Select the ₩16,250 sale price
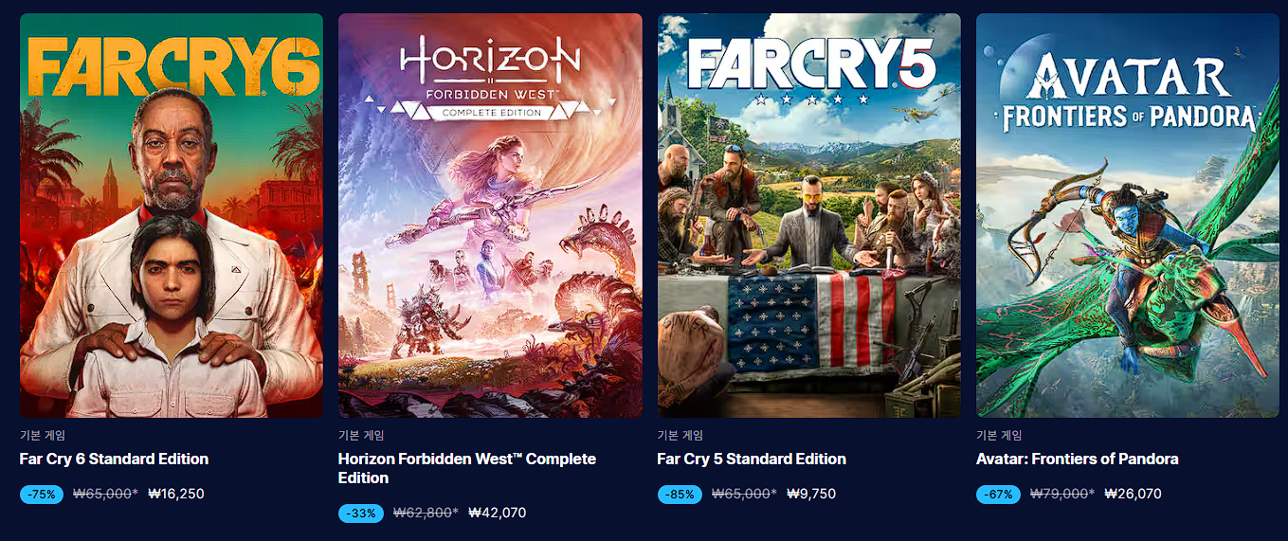1288x541 pixels. click(176, 494)
